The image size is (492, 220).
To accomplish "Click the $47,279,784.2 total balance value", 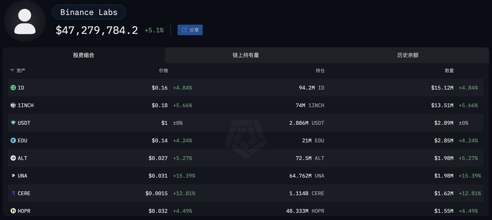I will [97, 30].
